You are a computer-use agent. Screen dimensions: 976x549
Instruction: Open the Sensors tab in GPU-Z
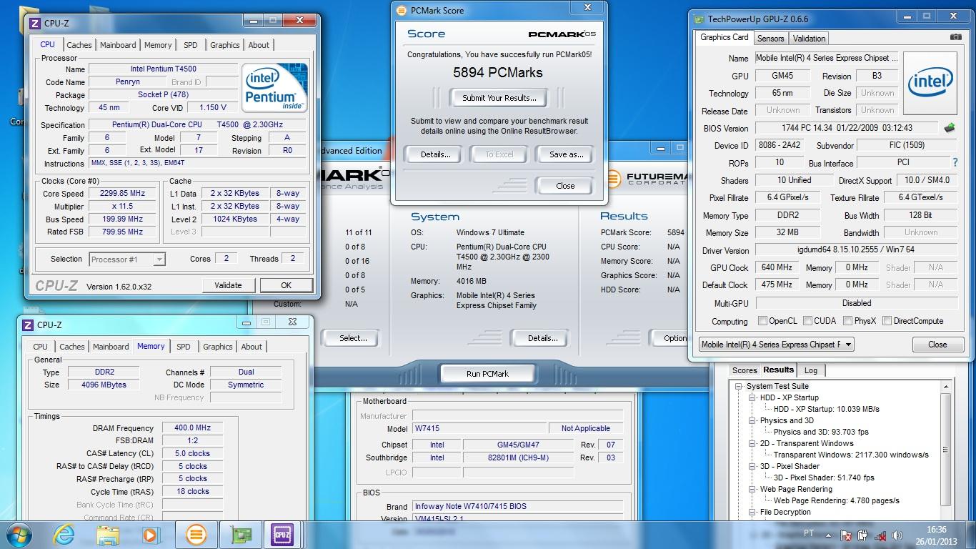tap(770, 39)
